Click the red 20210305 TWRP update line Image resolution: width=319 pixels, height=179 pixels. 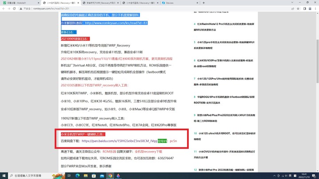[x=95, y=85]
